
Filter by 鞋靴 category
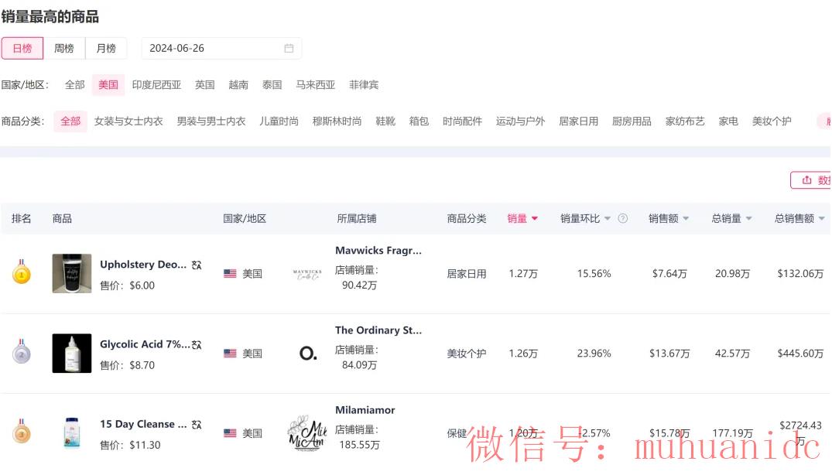tap(385, 121)
